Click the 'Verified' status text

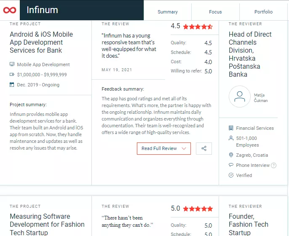[x=244, y=175]
